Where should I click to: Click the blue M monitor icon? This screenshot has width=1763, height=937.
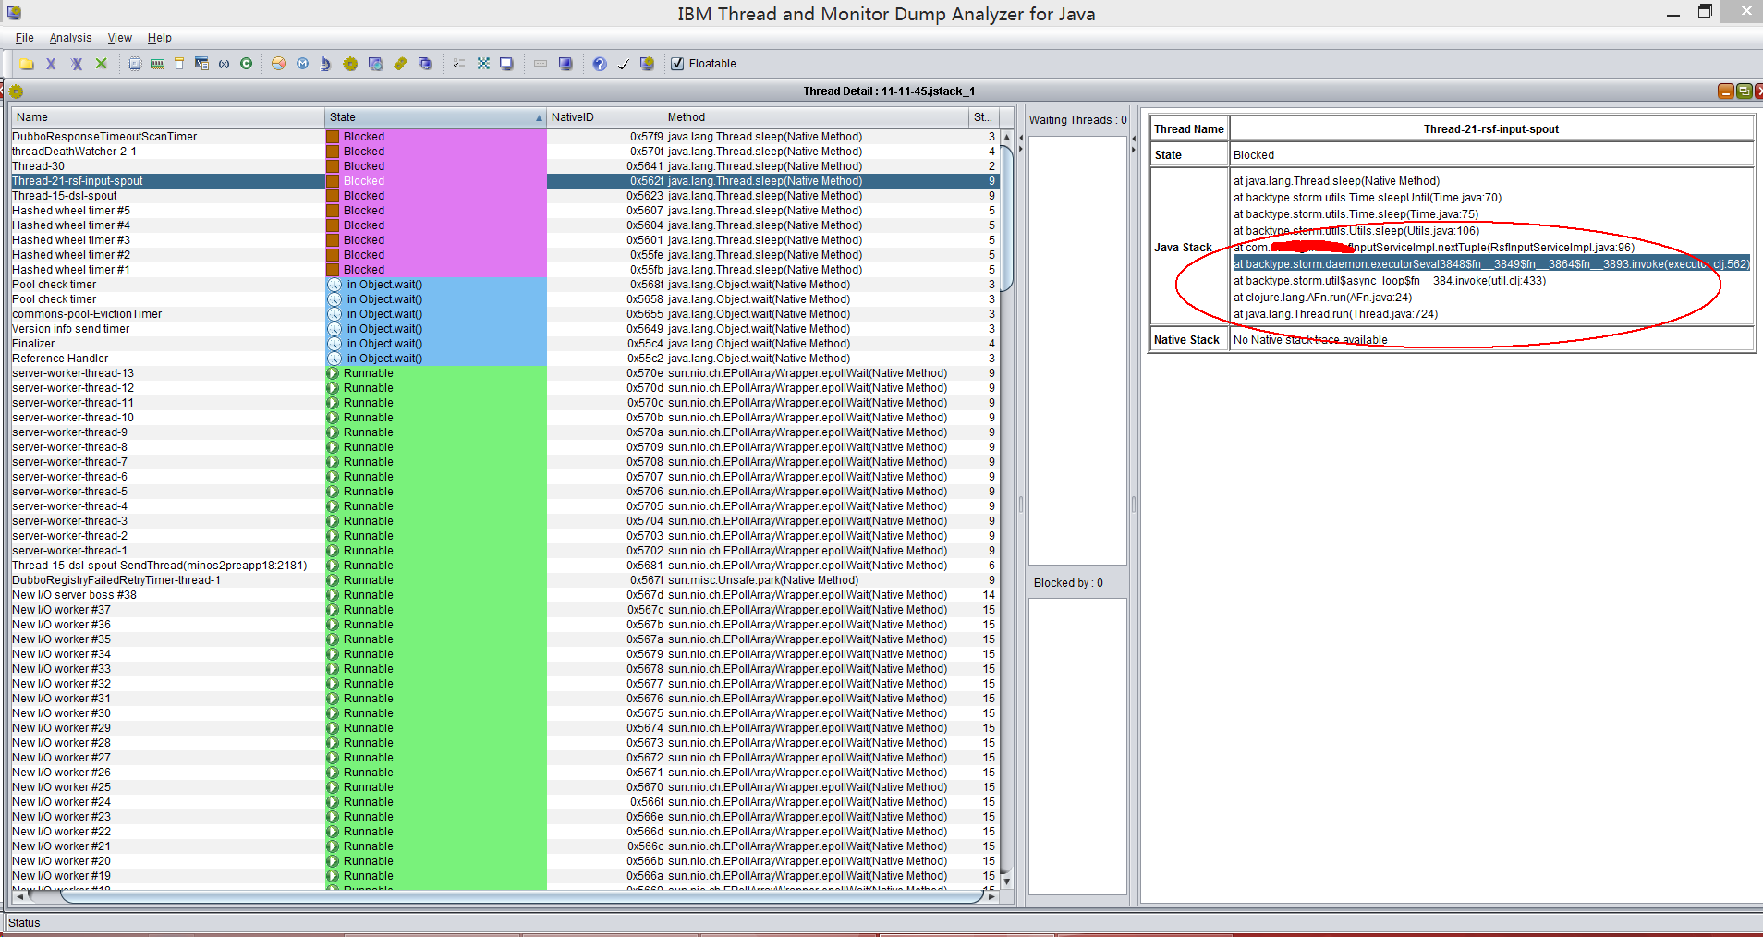coord(302,64)
